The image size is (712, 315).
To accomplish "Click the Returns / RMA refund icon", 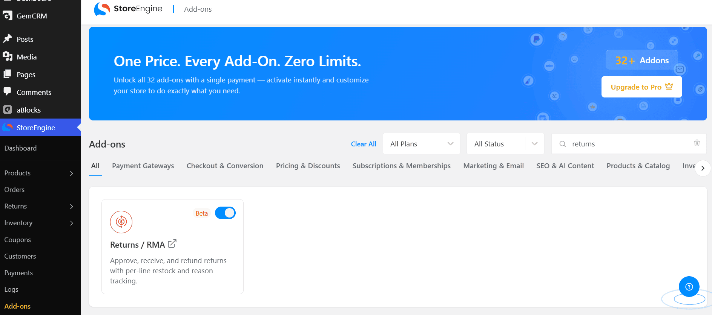I will click(x=121, y=222).
